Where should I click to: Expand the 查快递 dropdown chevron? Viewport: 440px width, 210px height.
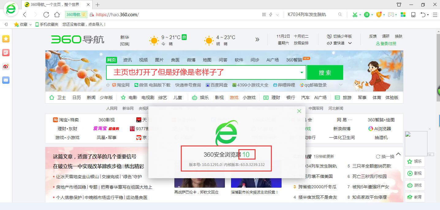click(x=350, y=43)
